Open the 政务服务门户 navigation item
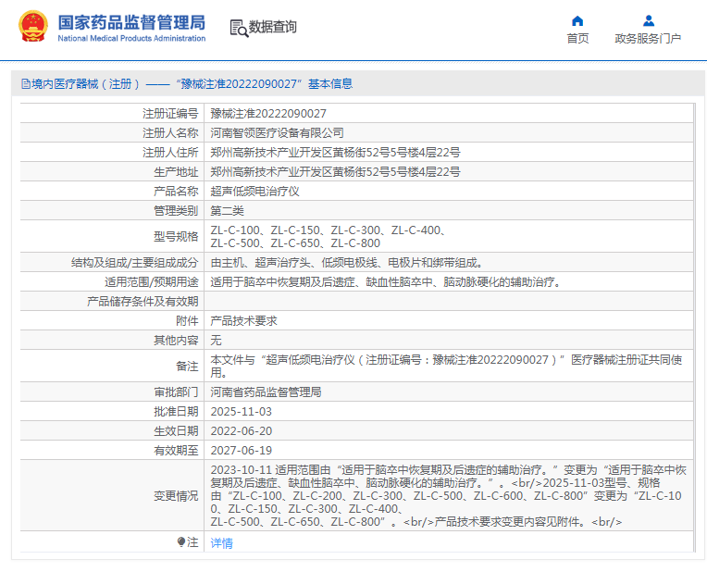The image size is (707, 572). (x=648, y=38)
